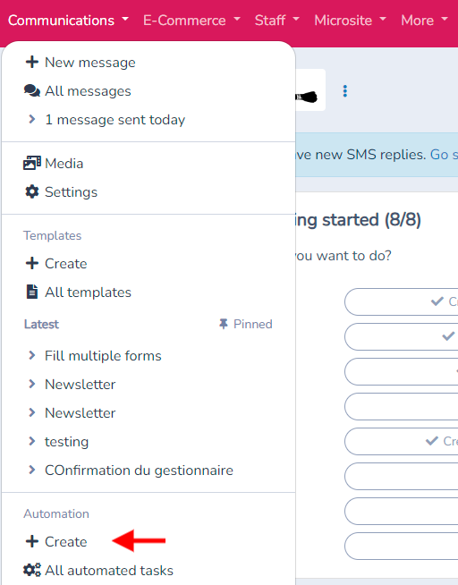Click the pin icon next to Pinned
The height and width of the screenshot is (585, 458).
(224, 324)
